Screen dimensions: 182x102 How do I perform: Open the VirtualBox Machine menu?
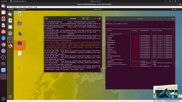tap(14, 7)
